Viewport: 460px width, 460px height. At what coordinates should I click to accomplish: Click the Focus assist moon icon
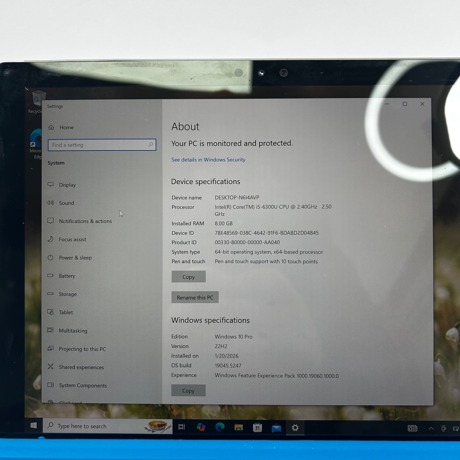click(51, 239)
